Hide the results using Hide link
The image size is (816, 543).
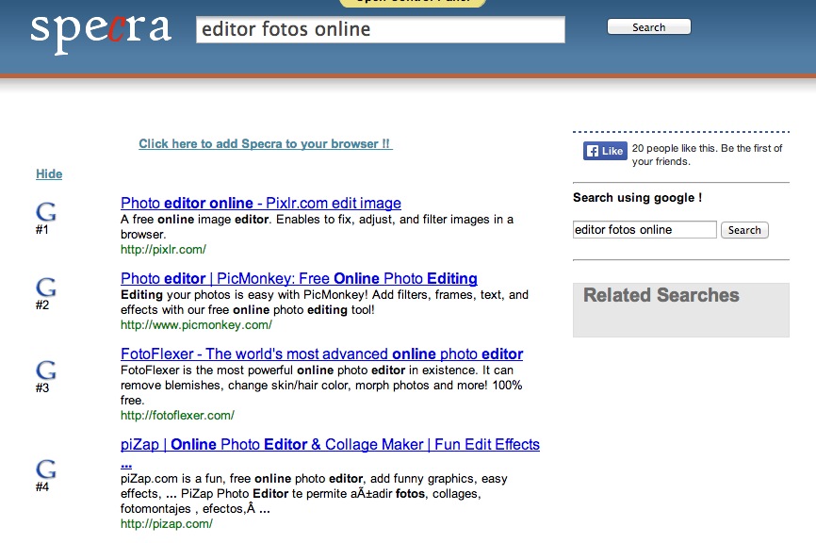(x=49, y=173)
